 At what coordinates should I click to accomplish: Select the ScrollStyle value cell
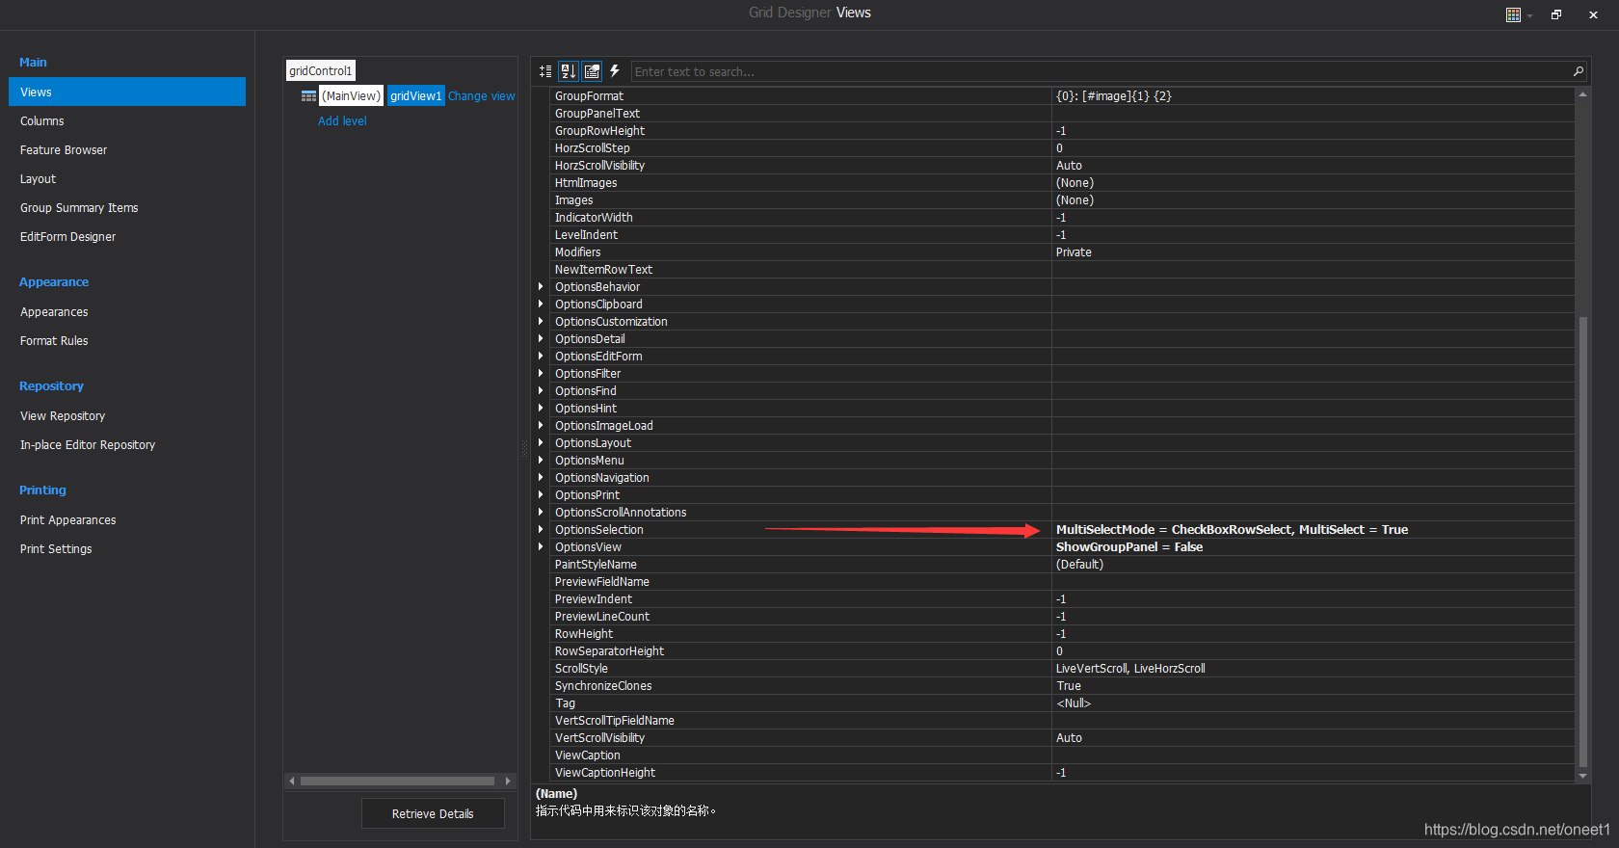[1313, 669]
